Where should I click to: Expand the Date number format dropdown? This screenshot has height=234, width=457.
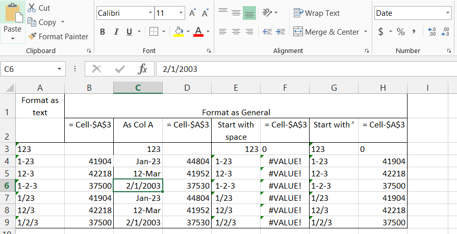click(447, 13)
